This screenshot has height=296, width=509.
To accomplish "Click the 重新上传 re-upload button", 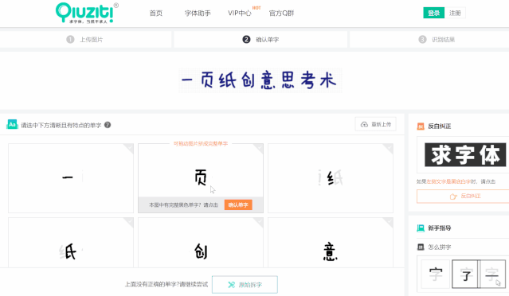I will click(x=376, y=124).
